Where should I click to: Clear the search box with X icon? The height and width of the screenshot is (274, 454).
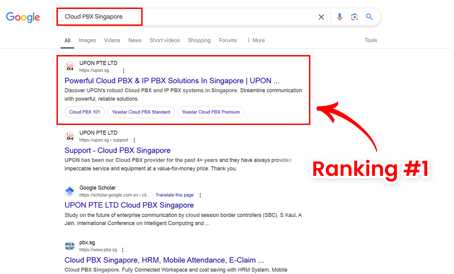point(321,17)
